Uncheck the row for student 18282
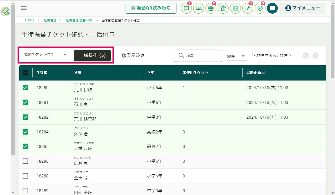The width and height of the screenshot is (335, 195). pyautogui.click(x=25, y=117)
